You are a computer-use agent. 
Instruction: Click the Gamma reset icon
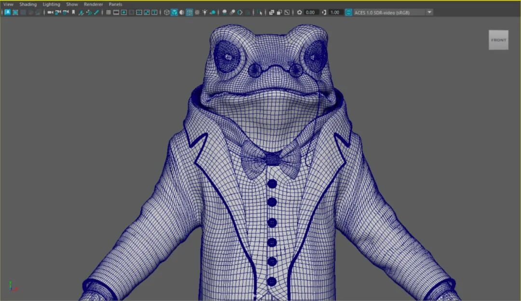(324, 12)
